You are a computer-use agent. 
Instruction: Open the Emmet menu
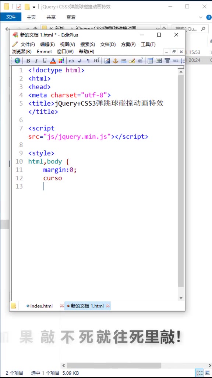[44, 52]
